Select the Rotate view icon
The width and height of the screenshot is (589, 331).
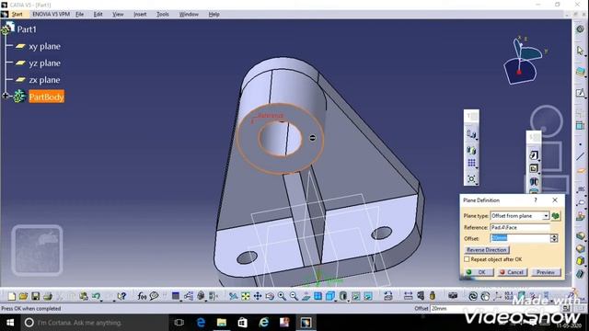point(270,296)
